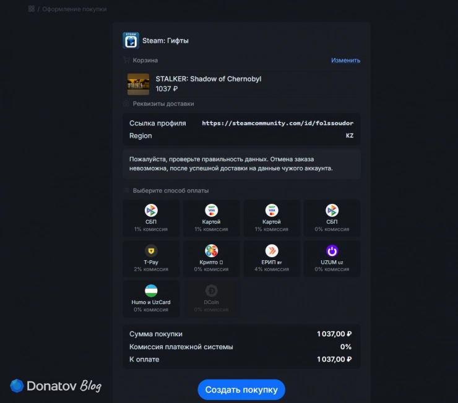Screen dimensions: 458x403
Task: Choose T-Pay payment method
Action: click(x=151, y=258)
